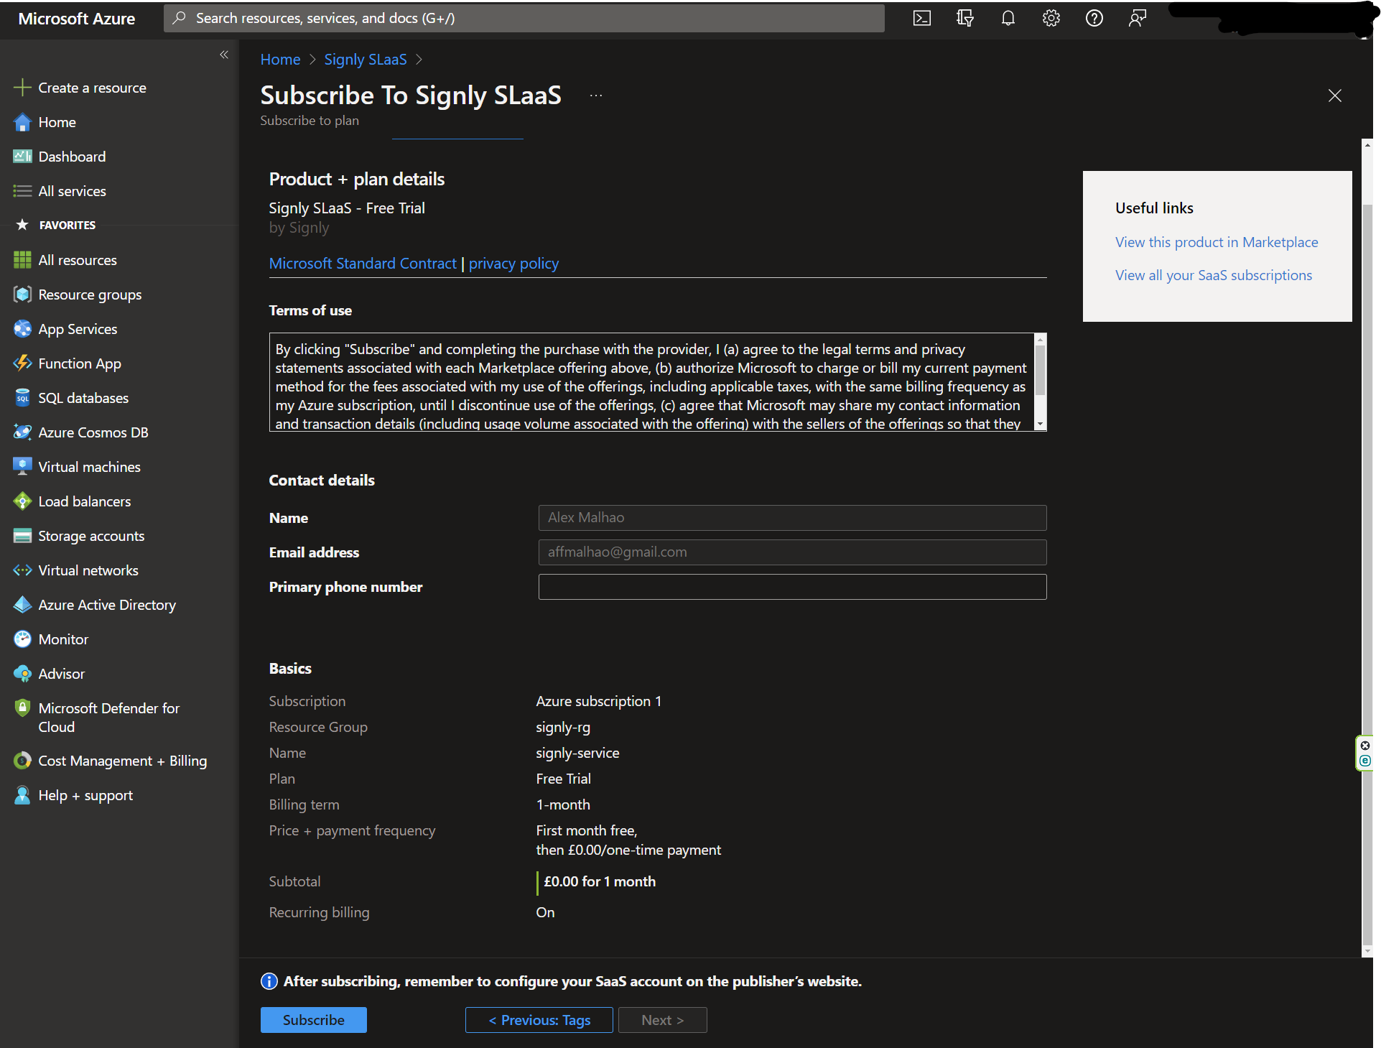Click the Previous: Tags button
Viewport: 1381px width, 1048px height.
coord(539,1020)
